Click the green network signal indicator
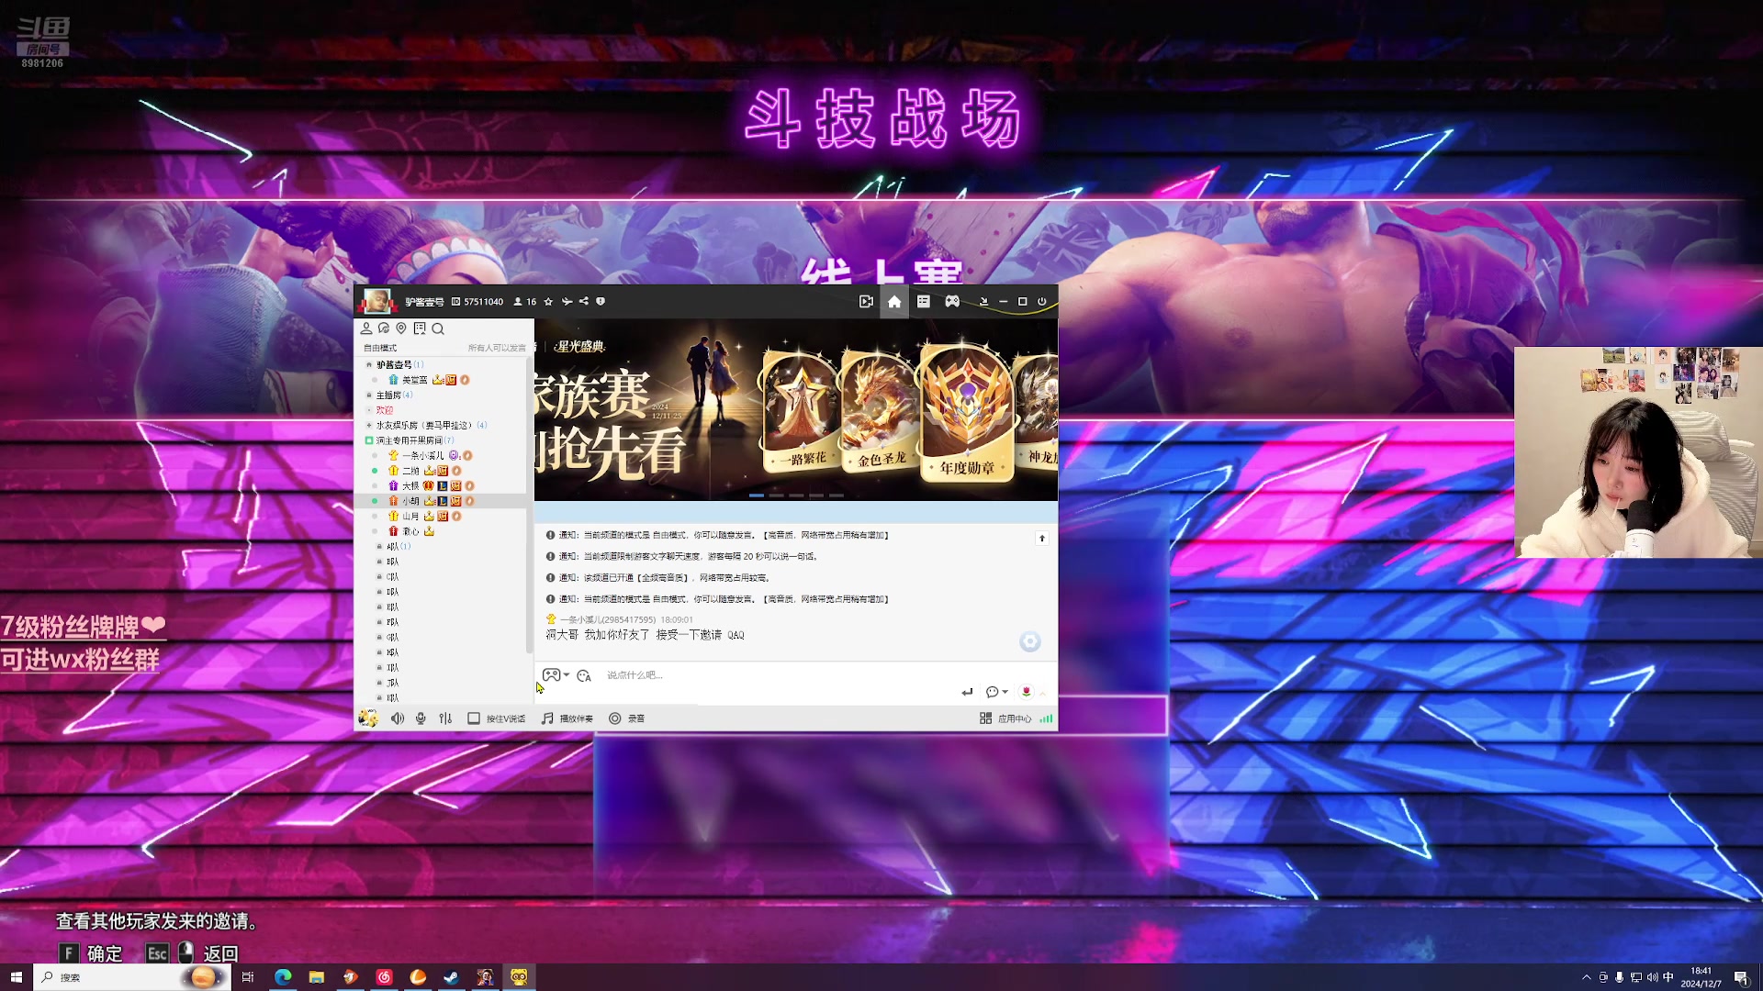Viewport: 1763px width, 991px height. pyautogui.click(x=1046, y=718)
